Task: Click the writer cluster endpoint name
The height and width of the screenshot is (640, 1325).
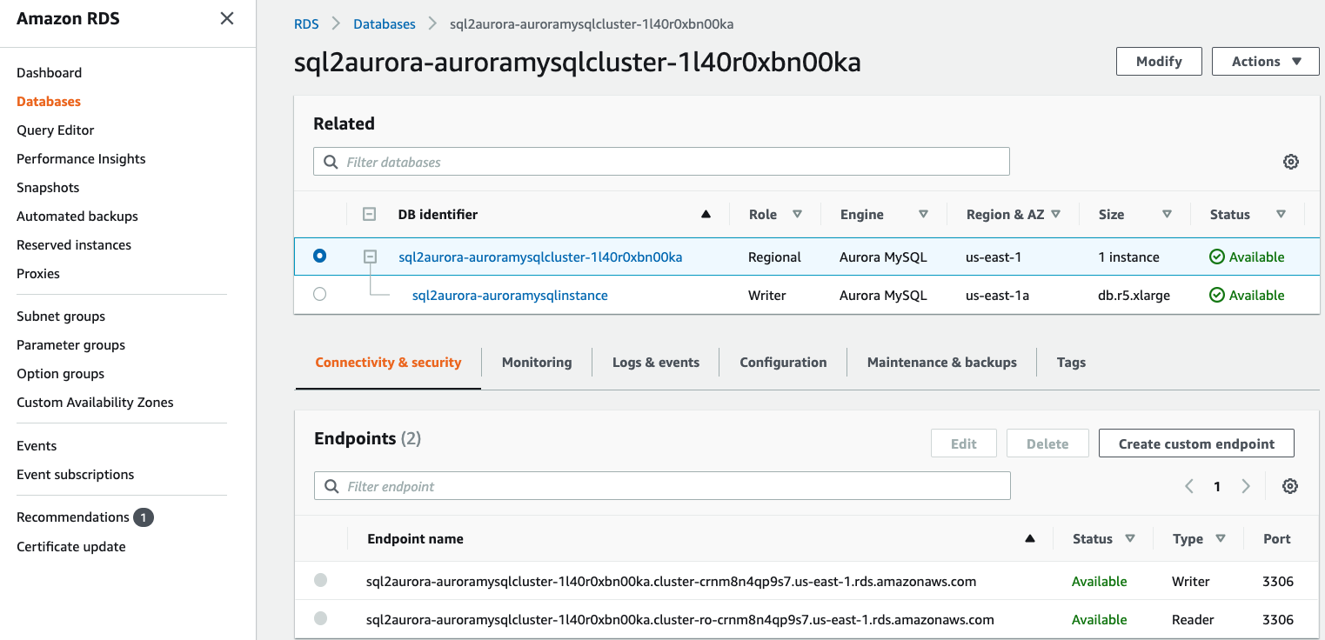Action: 671,581
